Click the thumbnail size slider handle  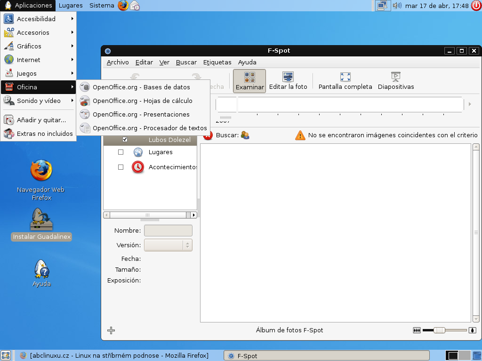(x=439, y=330)
